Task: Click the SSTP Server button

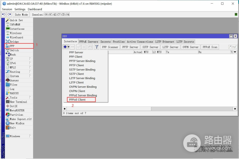Action: click(150, 47)
